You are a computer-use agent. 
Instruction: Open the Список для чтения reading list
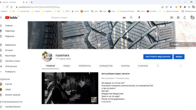coord(189,11)
